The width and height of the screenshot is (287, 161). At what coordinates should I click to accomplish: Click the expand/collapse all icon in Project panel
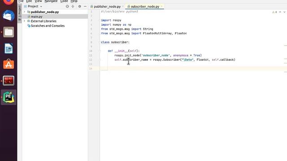(73, 6)
